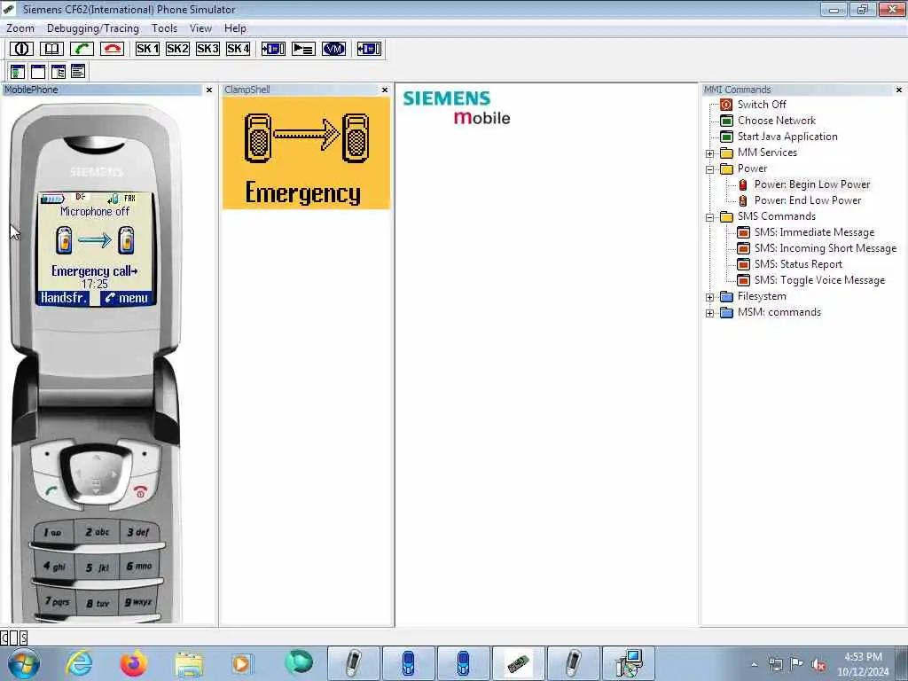The width and height of the screenshot is (908, 681).
Task: Launch Internet Explorer from the taskbar
Action: tap(79, 663)
